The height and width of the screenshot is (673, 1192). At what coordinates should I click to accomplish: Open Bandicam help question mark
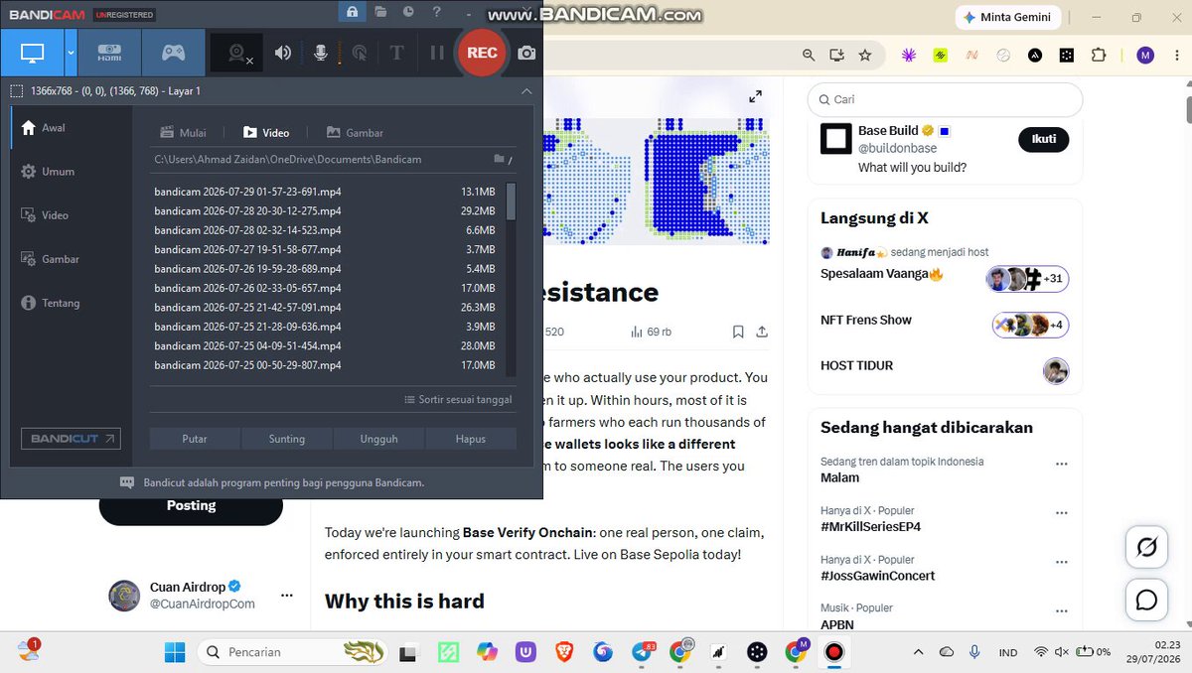click(x=436, y=12)
